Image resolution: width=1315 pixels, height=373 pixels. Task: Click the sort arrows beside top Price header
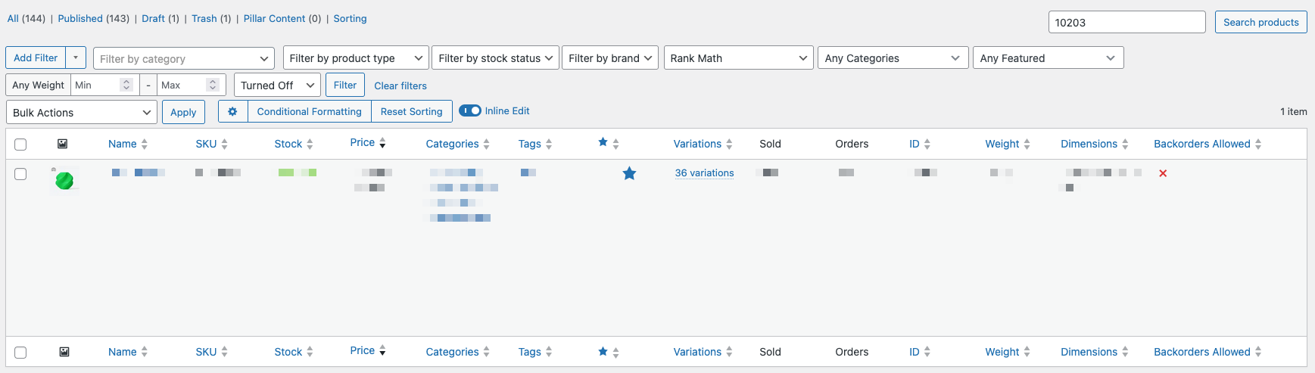[x=382, y=143]
